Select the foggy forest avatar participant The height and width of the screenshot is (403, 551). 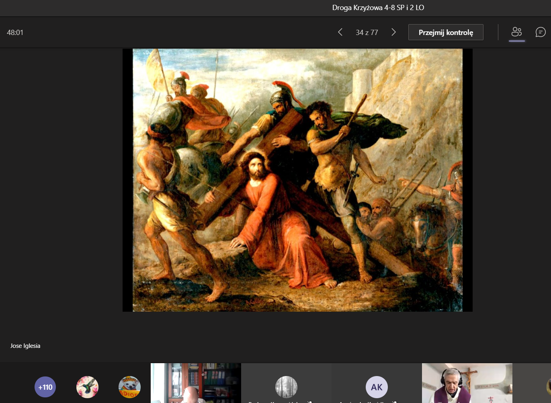286,387
